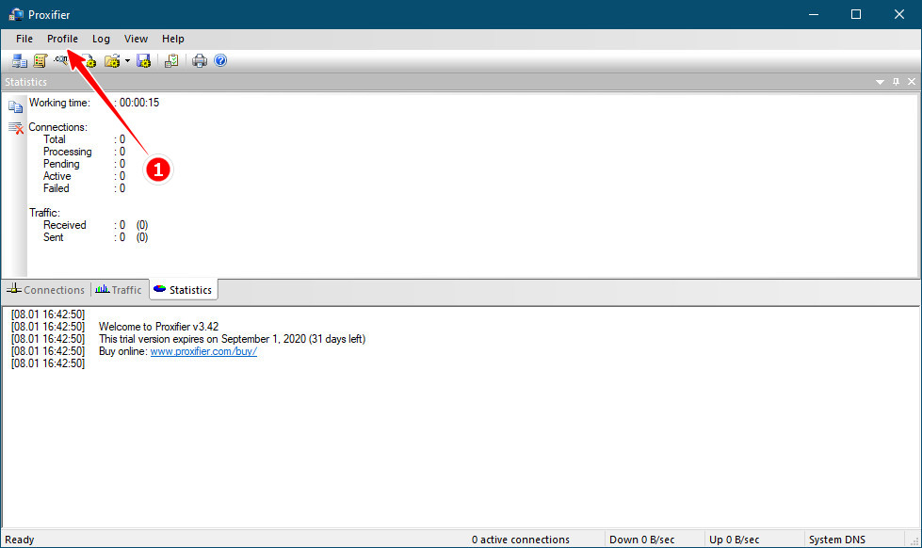
Task: Click 'Up 0 B/sec' status entry
Action: [x=734, y=540]
